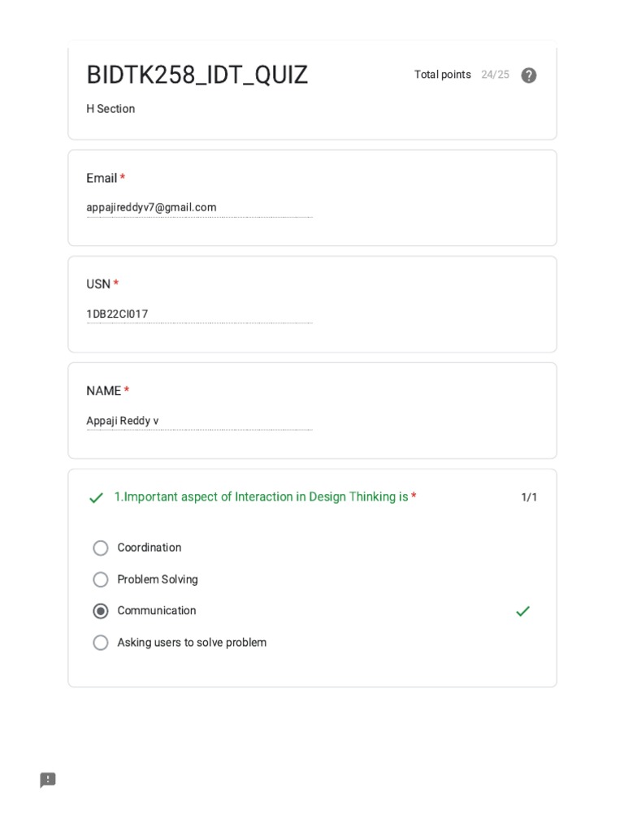Click the NAME field with Appaji Reddy v

199,421
